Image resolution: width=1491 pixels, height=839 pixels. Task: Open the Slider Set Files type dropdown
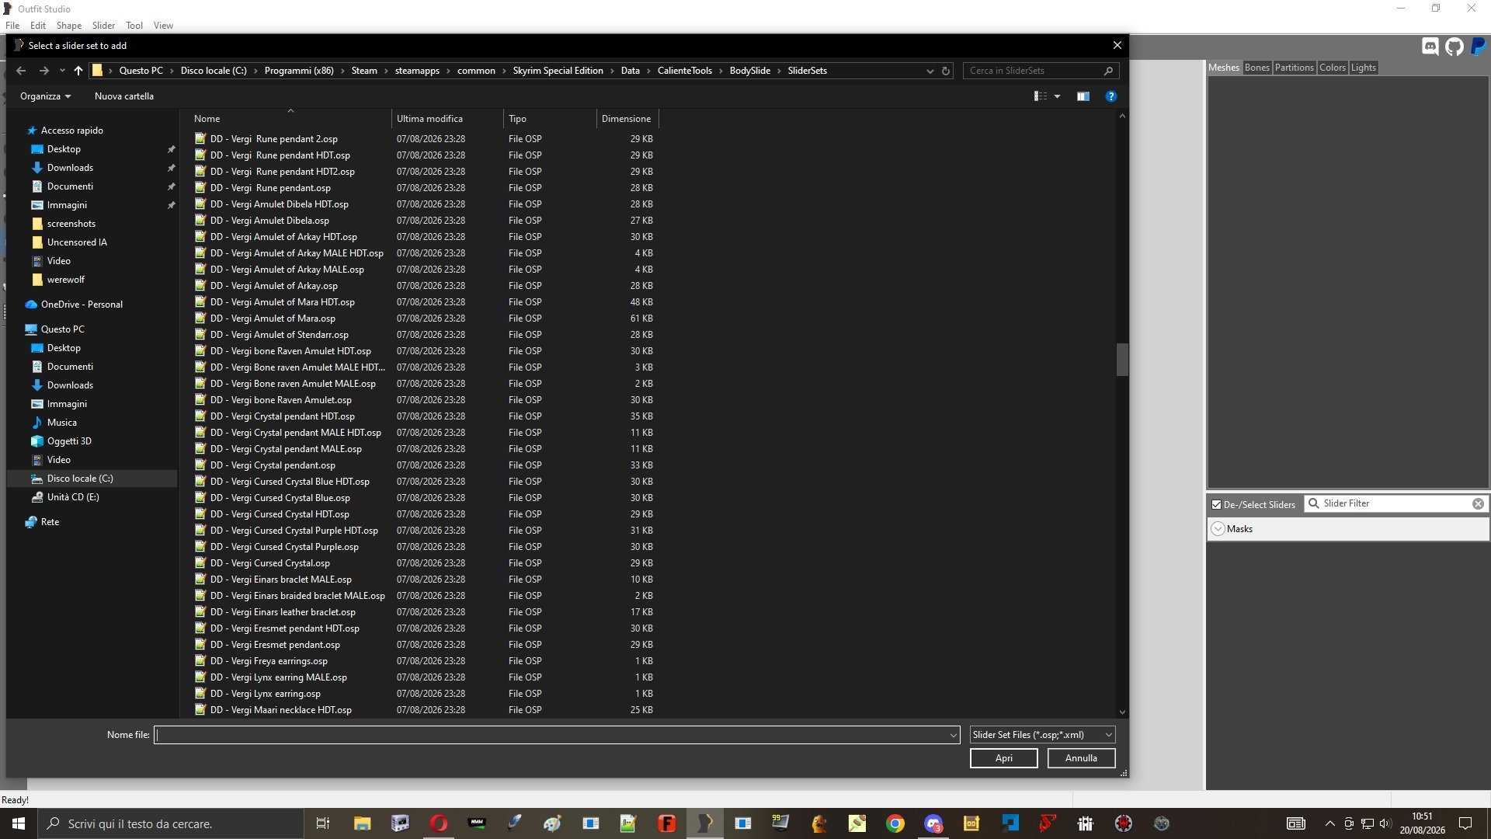pyautogui.click(x=1043, y=735)
